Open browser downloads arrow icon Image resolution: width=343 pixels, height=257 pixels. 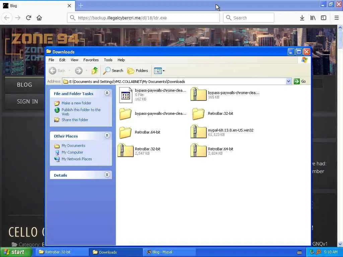pos(302,18)
